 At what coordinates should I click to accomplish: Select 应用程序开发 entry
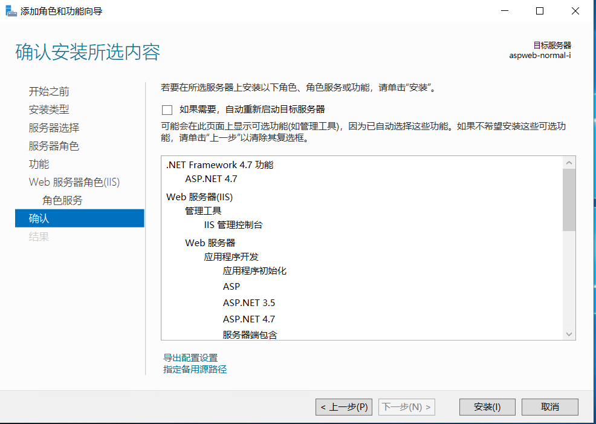[231, 256]
